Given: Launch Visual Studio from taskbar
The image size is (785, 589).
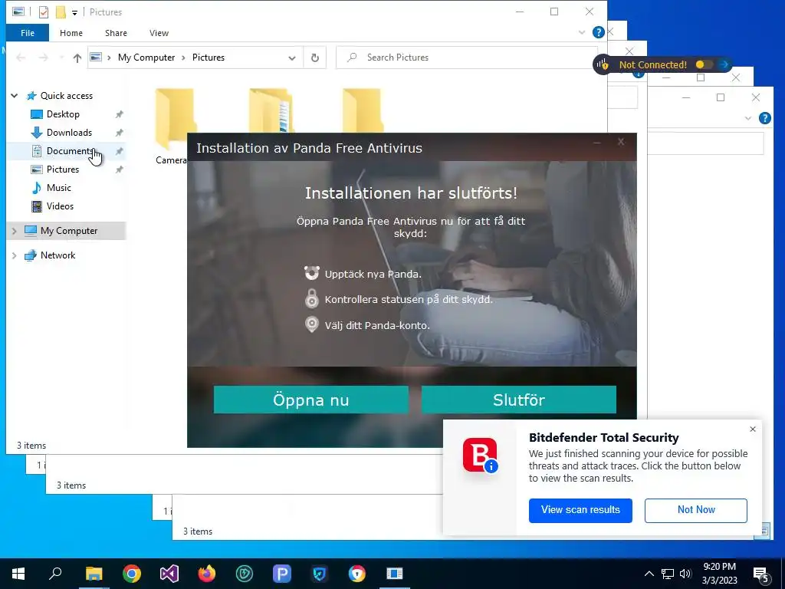Looking at the screenshot, I should point(169,574).
